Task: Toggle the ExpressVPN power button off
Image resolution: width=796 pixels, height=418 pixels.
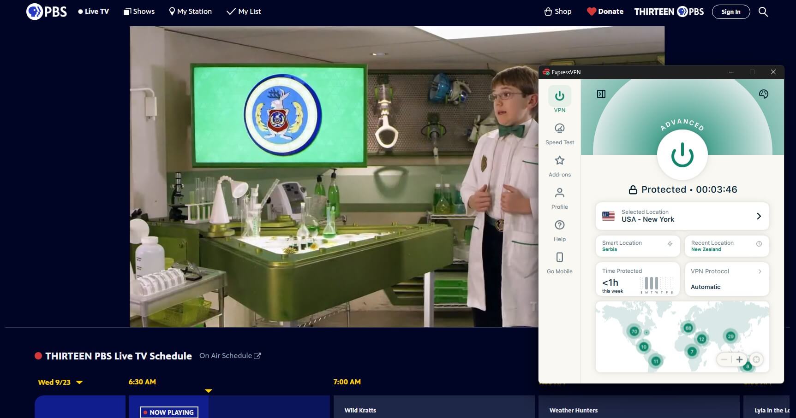Action: coord(682,155)
